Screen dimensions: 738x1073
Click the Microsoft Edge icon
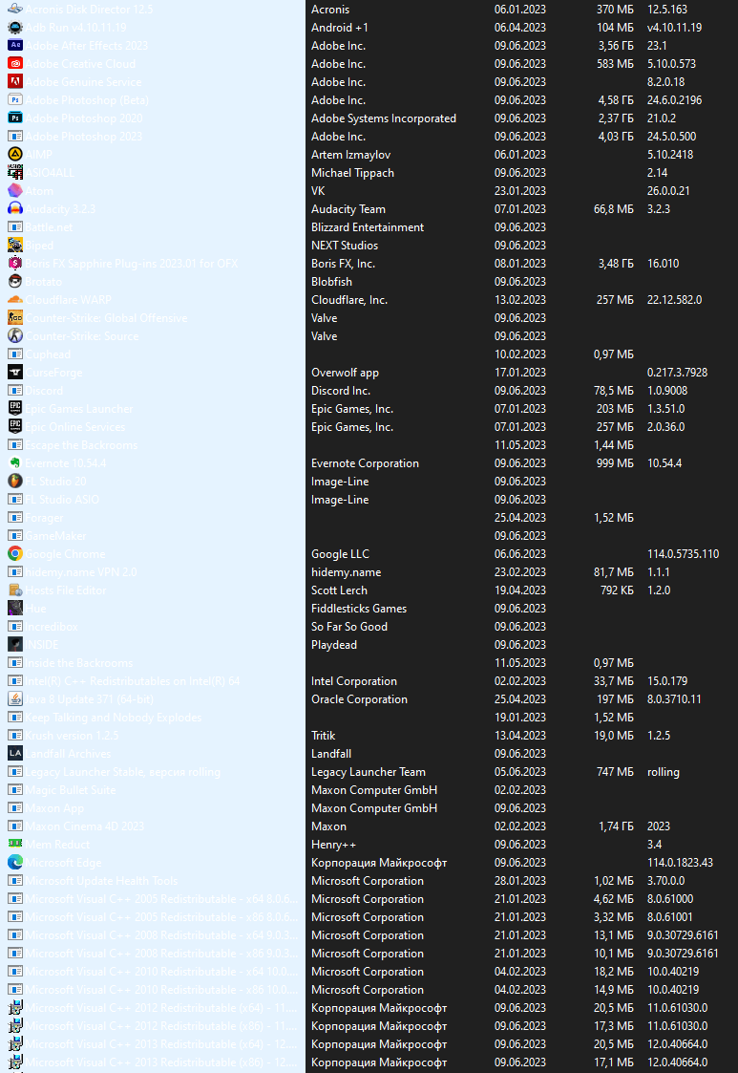click(14, 862)
